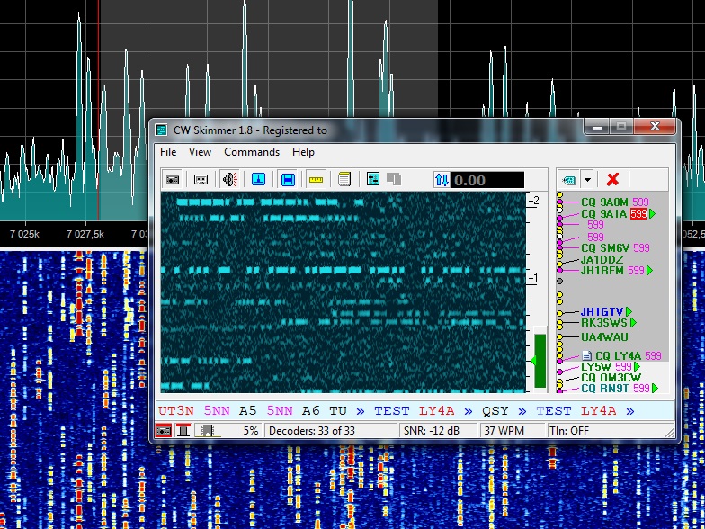Open the Commands menu

252,152
